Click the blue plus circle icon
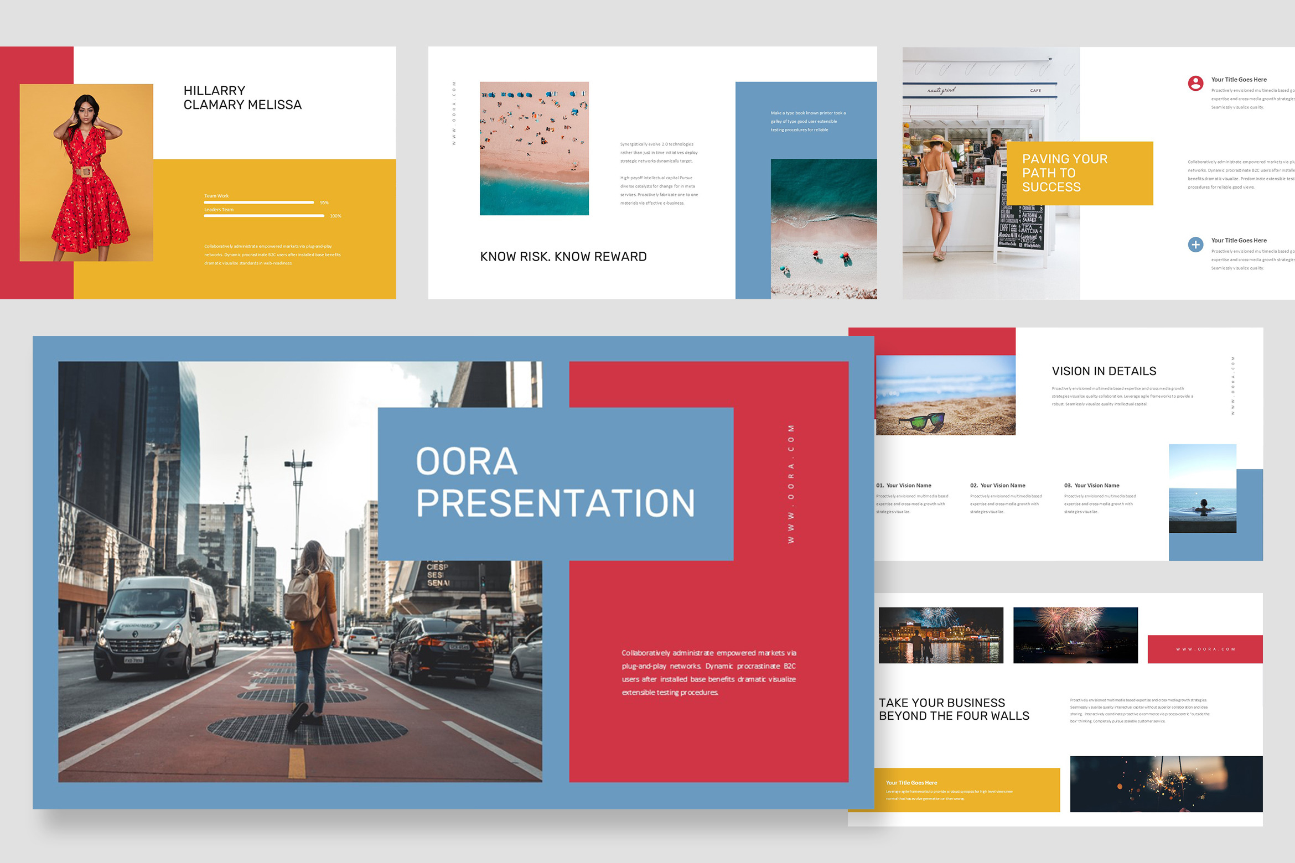The image size is (1295, 863). pos(1195,245)
